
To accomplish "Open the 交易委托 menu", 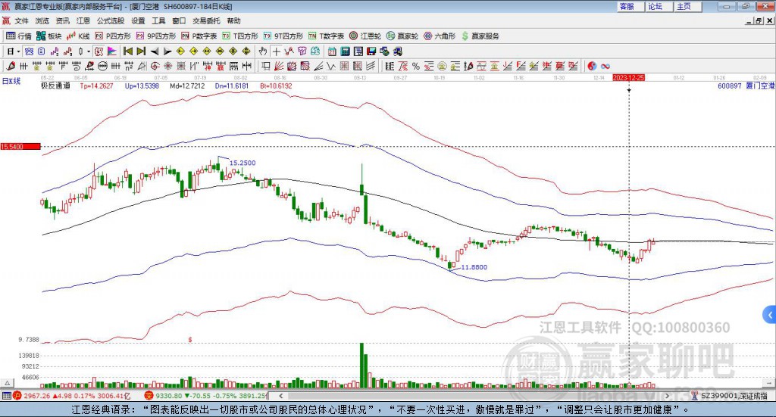I will [206, 20].
